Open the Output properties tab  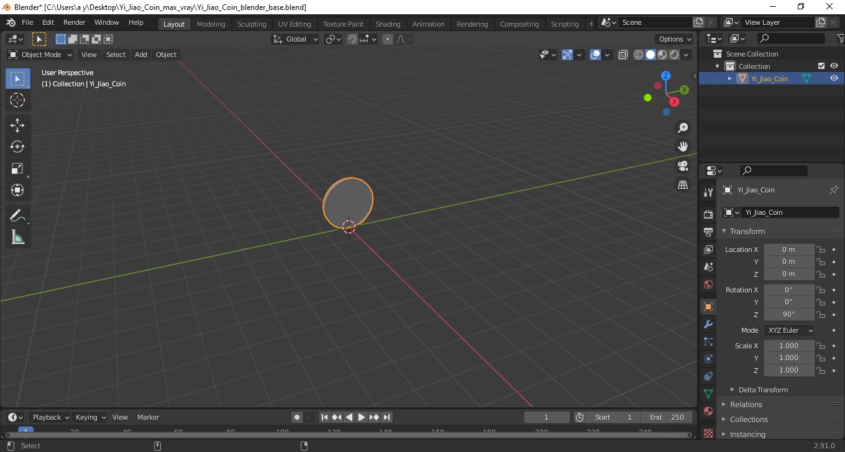click(x=708, y=232)
